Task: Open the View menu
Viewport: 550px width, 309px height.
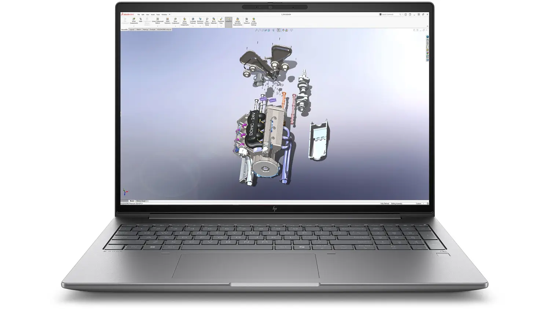Action: [147, 15]
